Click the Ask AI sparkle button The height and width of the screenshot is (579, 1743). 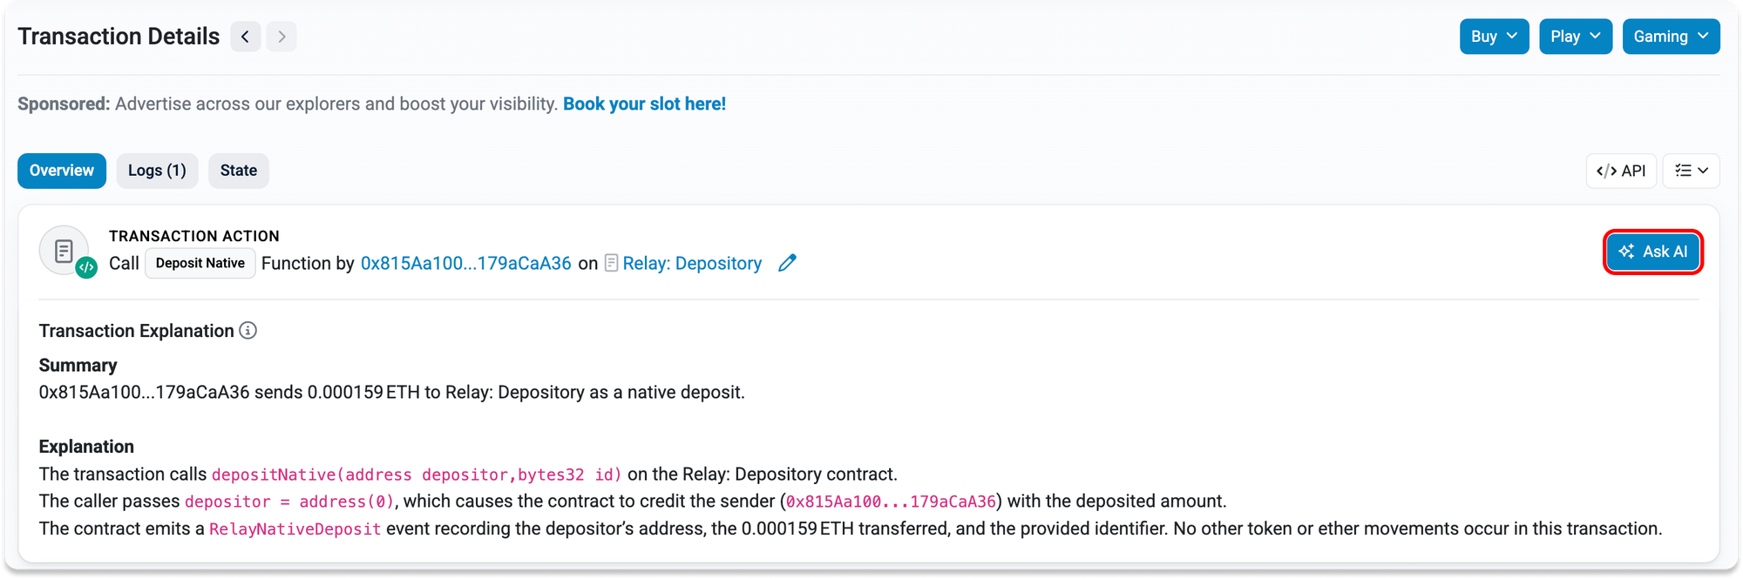(1652, 252)
